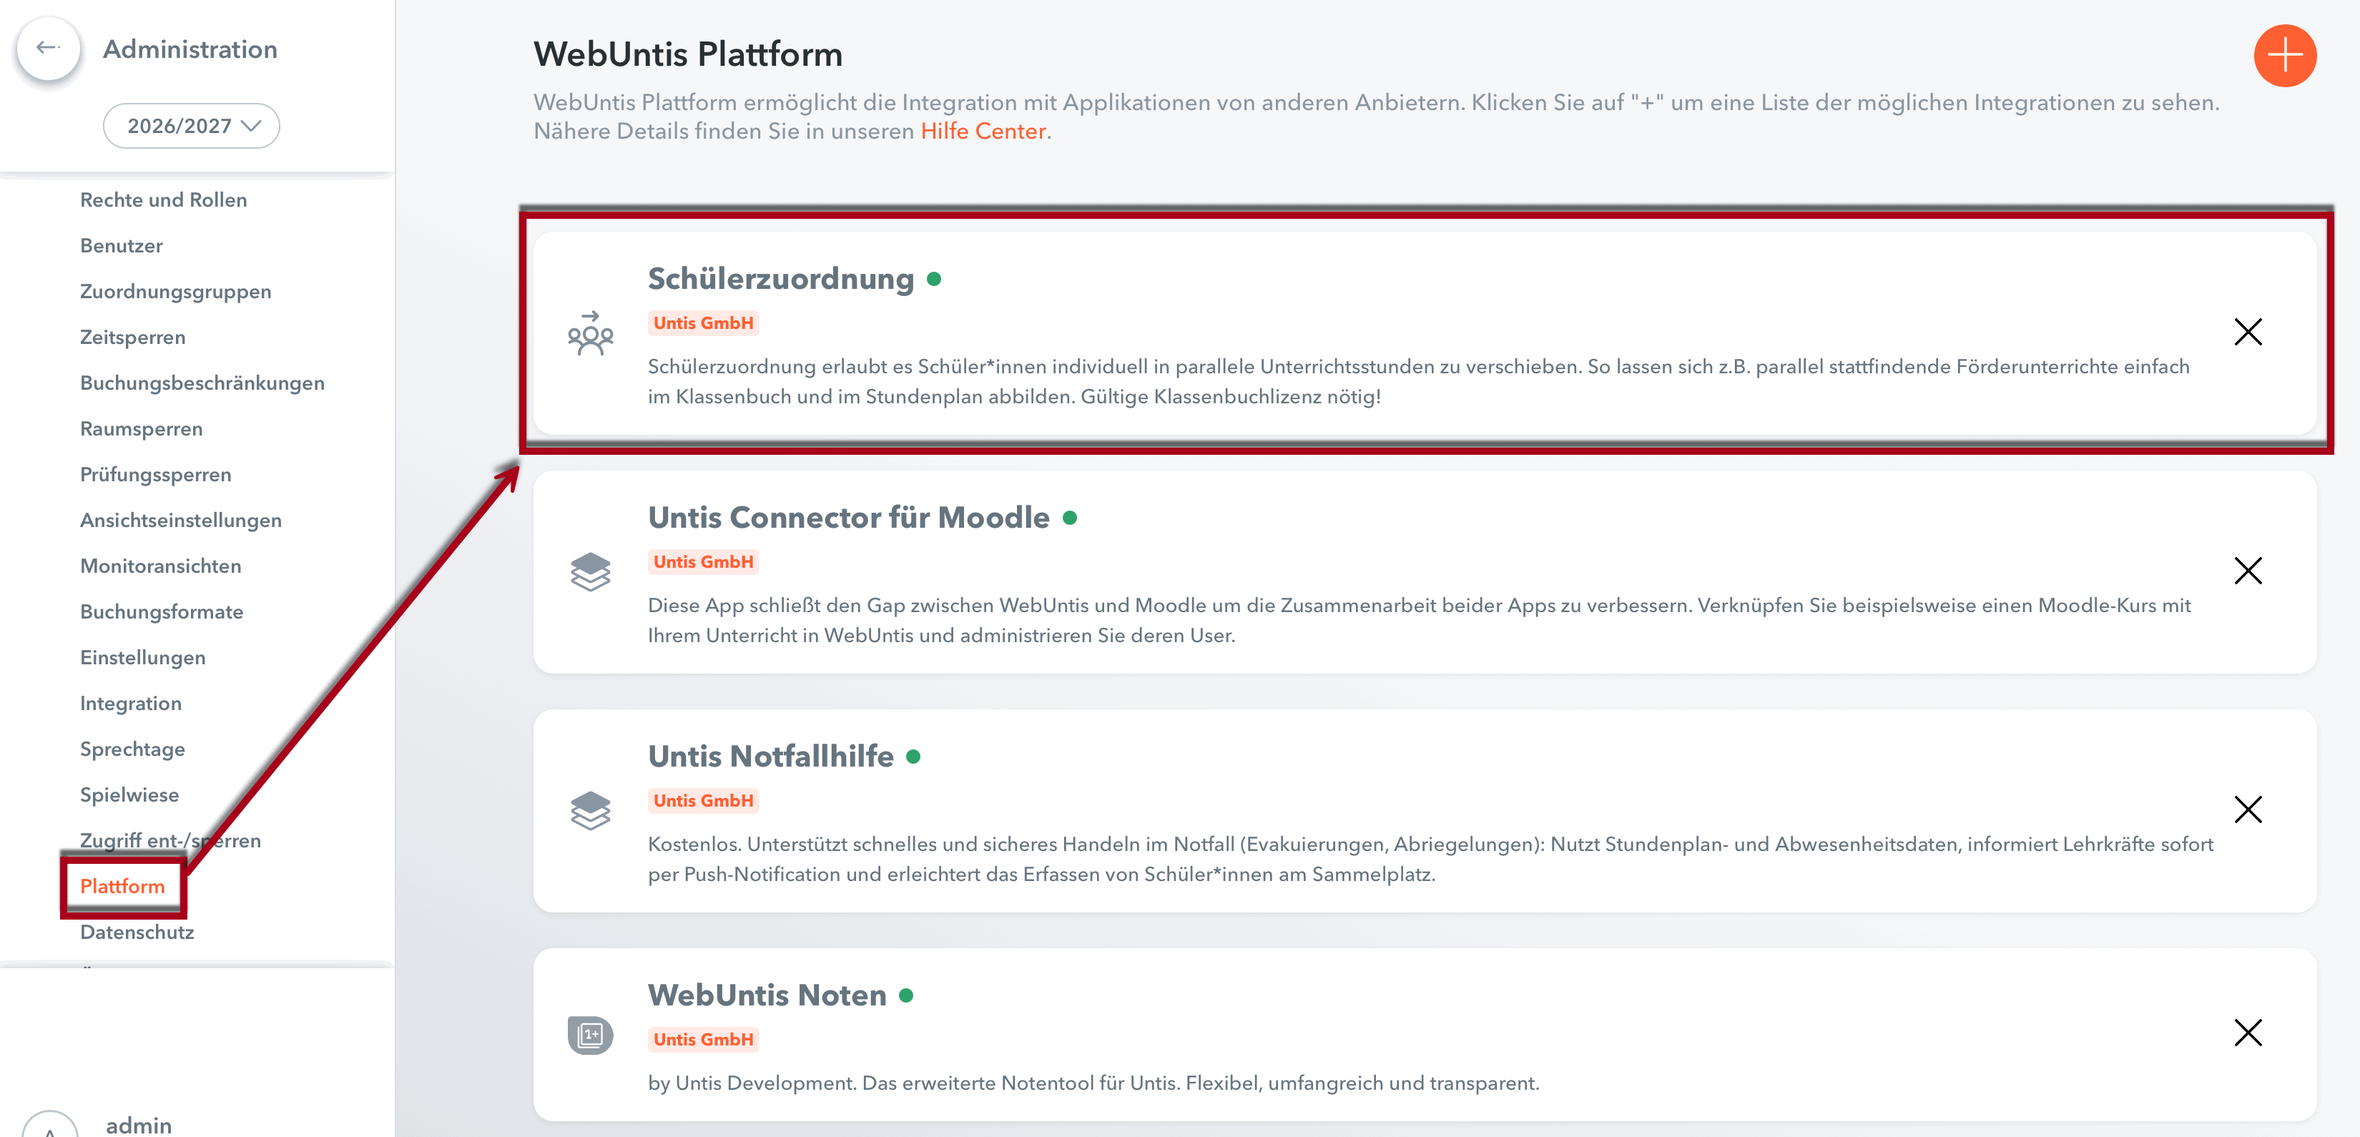Click the X icon on Untis Notfallhilfe
Screen dimensions: 2360x1137
tap(2247, 810)
